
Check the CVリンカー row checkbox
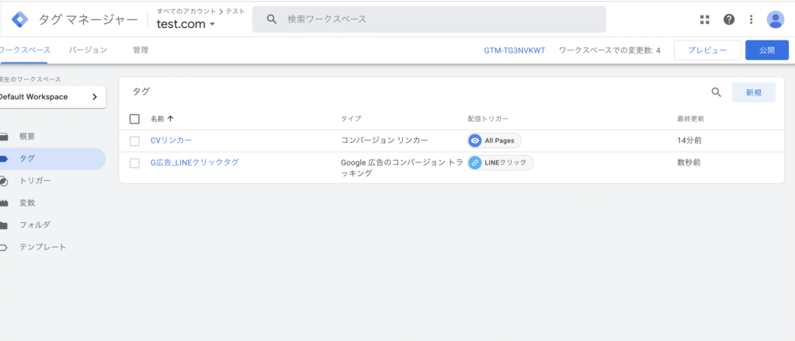point(134,141)
